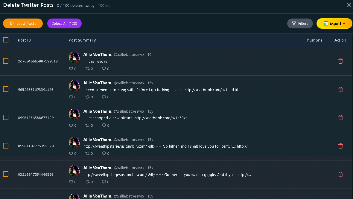353x199 pixels.
Task: Click the Post ID column header
Action: click(x=25, y=40)
